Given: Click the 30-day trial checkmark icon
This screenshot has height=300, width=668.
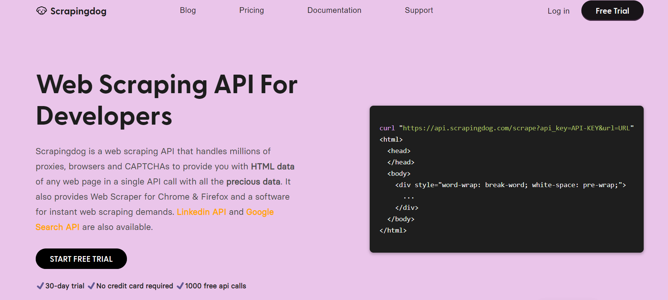Looking at the screenshot, I should pos(40,286).
